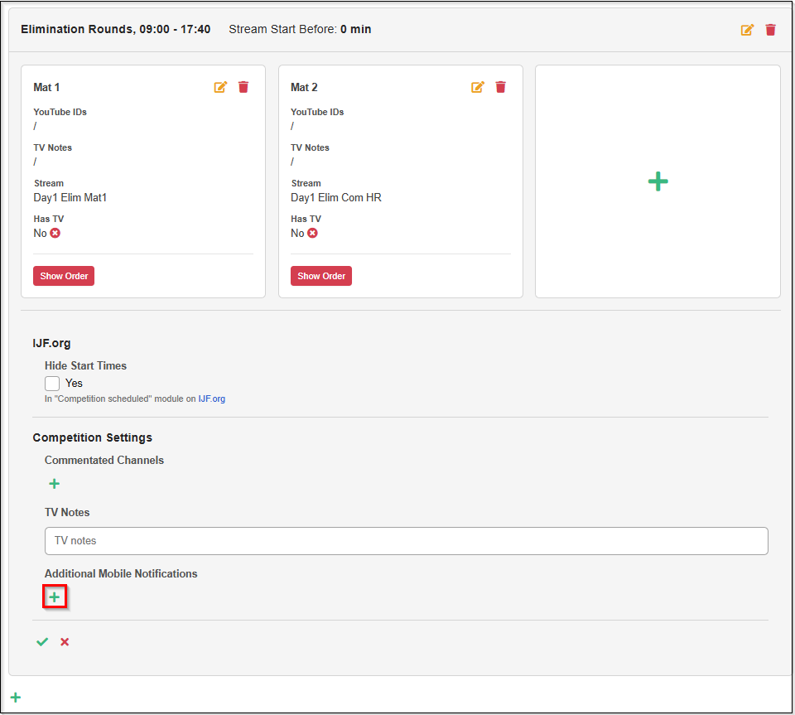This screenshot has height=715, width=795.
Task: Show Order for Mat 2
Action: click(x=321, y=276)
